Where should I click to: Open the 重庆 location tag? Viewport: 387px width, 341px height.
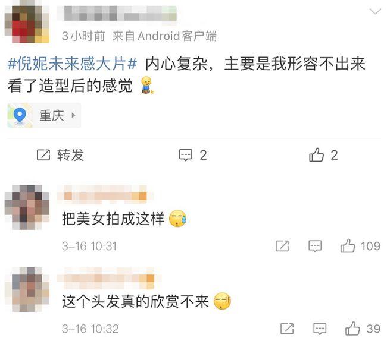tap(44, 115)
